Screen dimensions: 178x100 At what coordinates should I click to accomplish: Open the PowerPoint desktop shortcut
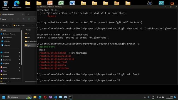click(x=50, y=3)
